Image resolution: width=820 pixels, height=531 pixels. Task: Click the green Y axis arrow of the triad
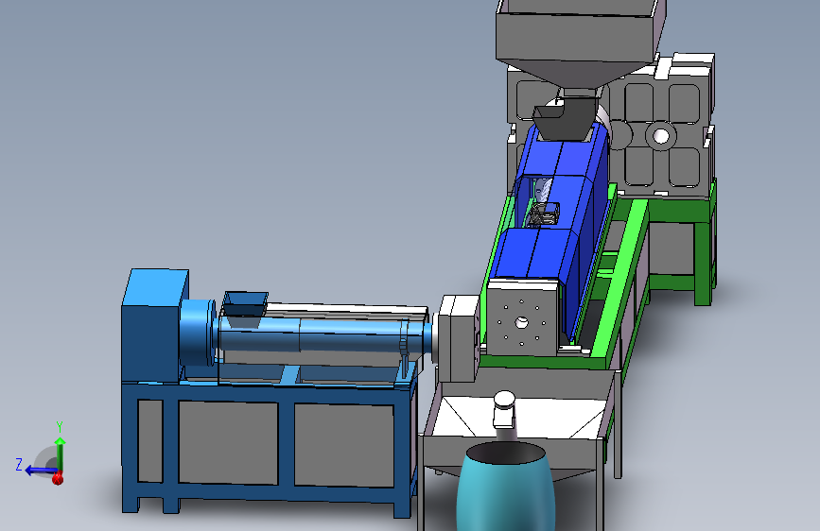click(x=61, y=453)
